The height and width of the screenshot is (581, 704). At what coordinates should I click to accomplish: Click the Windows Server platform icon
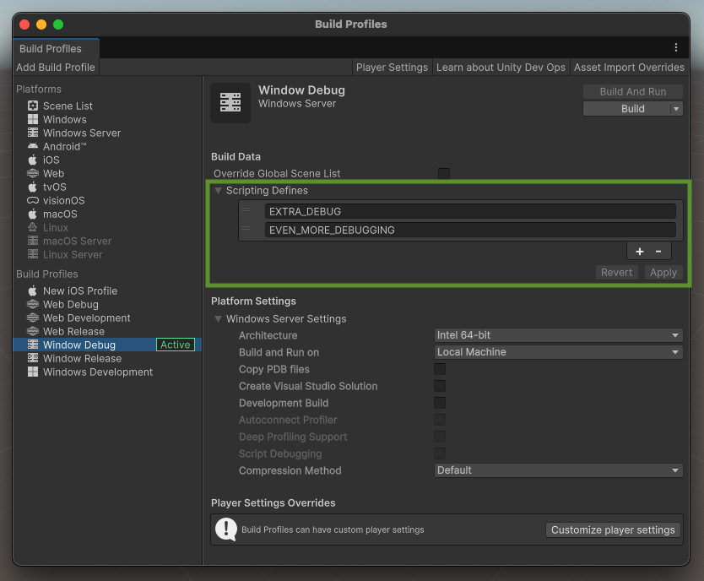coord(33,133)
